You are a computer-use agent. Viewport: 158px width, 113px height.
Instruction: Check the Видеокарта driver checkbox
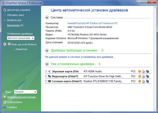click(46, 76)
